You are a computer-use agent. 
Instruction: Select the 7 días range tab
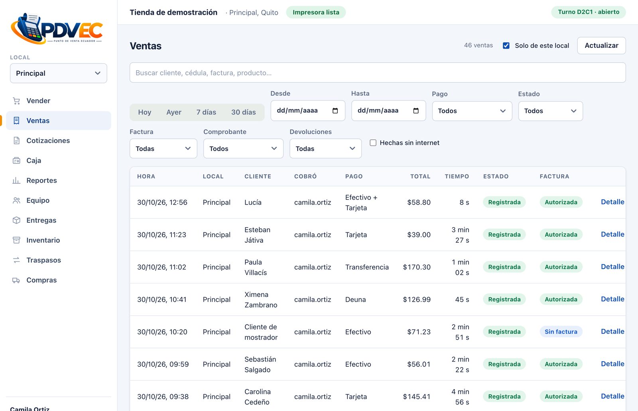pos(206,112)
